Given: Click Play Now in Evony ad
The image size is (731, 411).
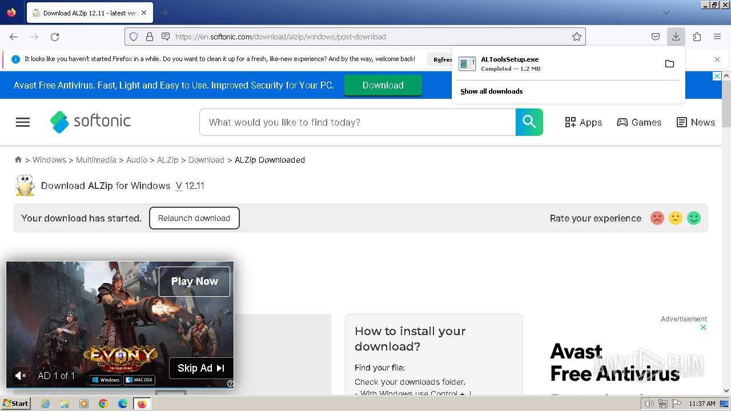Looking at the screenshot, I should click(x=194, y=281).
